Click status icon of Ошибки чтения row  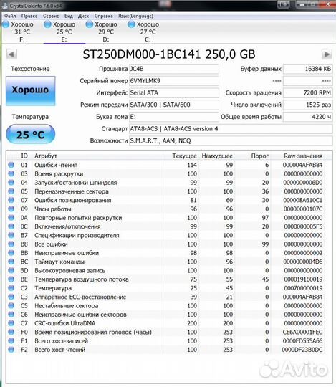tap(11, 165)
